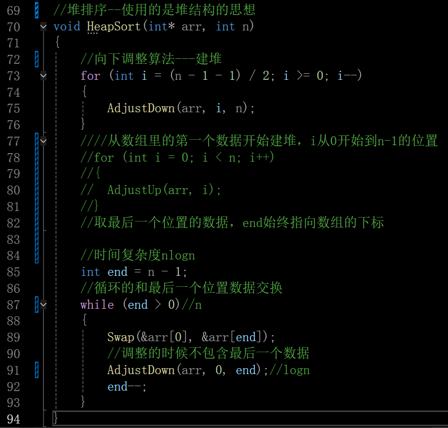Click line number 94 in the gutter

[x=13, y=419]
